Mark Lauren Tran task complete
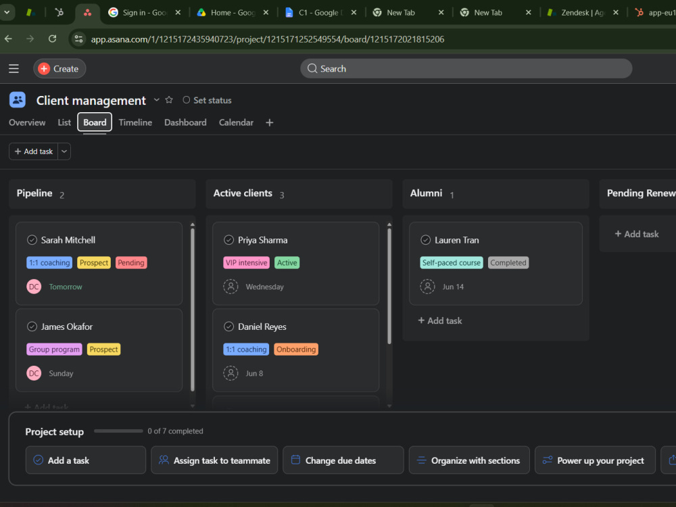676x507 pixels. point(425,240)
